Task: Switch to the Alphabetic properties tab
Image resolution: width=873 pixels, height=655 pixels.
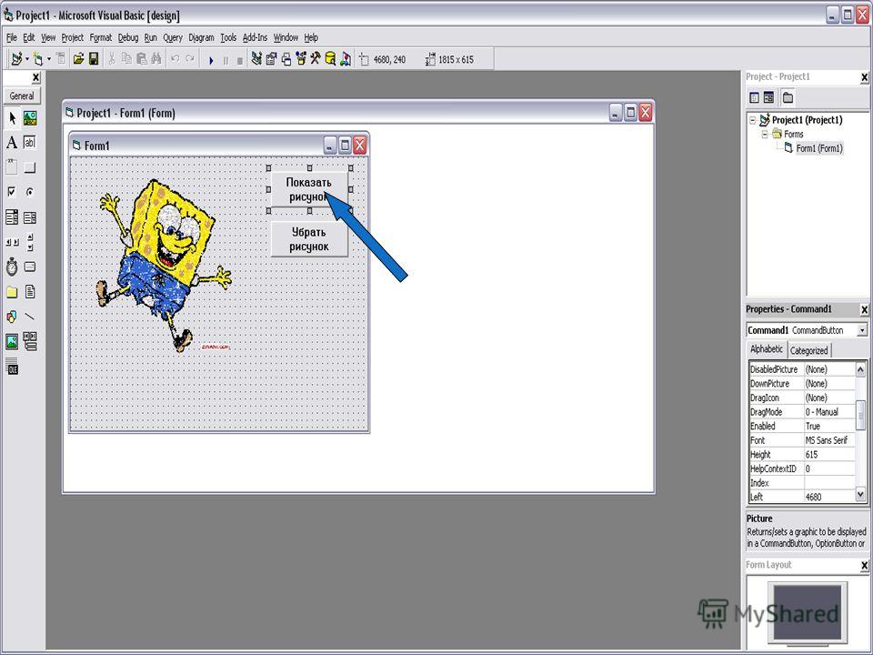Action: 767,349
